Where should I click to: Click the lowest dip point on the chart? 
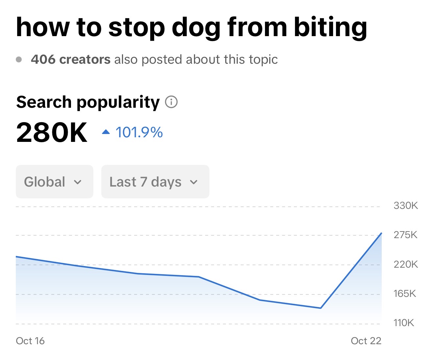(x=320, y=308)
